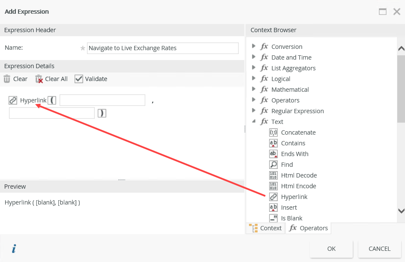Click the fx icon beside Regular Expression
The height and width of the screenshot is (262, 405).
pyautogui.click(x=264, y=111)
